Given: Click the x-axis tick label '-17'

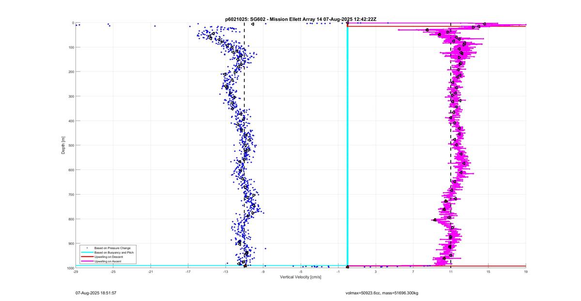Looking at the screenshot, I should click(188, 272).
